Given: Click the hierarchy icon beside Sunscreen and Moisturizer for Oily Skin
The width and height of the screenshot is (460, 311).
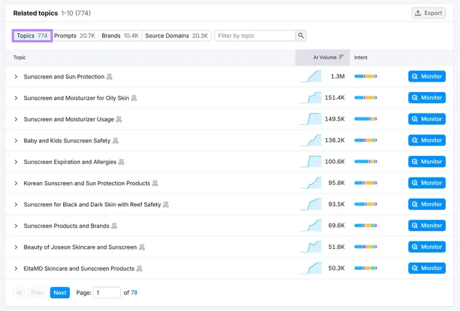Looking at the screenshot, I should (134, 98).
